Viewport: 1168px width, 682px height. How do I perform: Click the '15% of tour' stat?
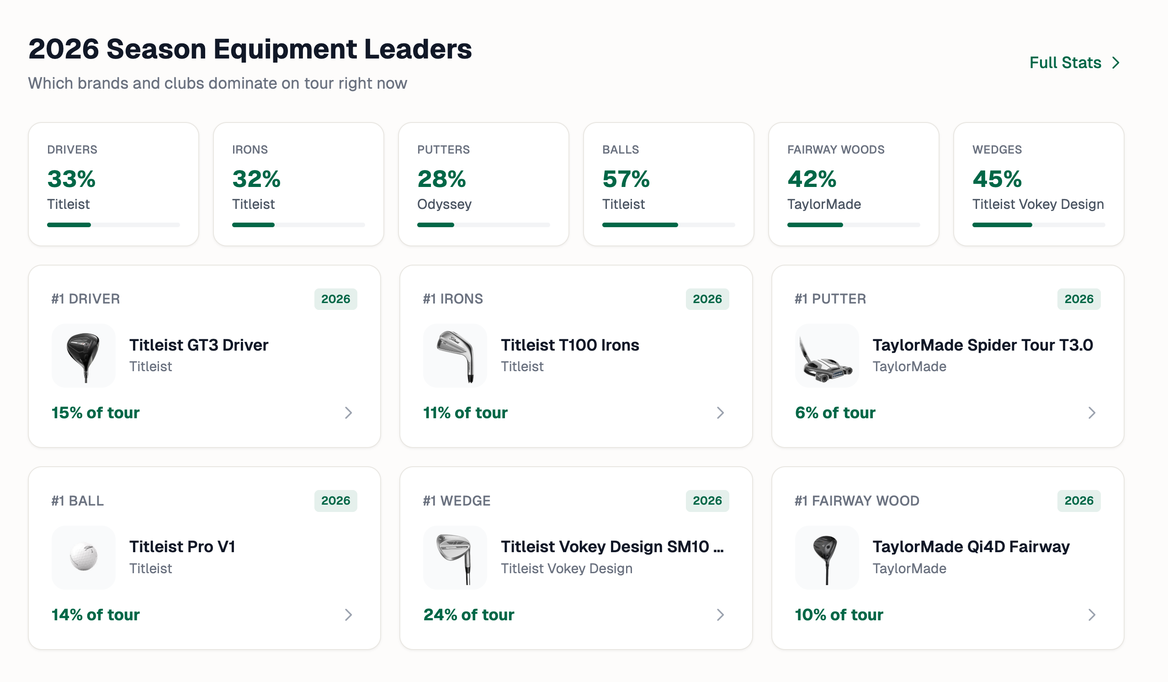(96, 413)
